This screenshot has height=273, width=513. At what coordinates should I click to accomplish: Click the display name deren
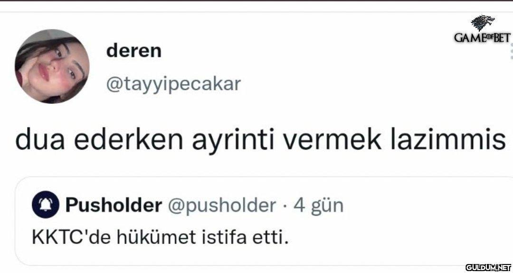(x=134, y=51)
